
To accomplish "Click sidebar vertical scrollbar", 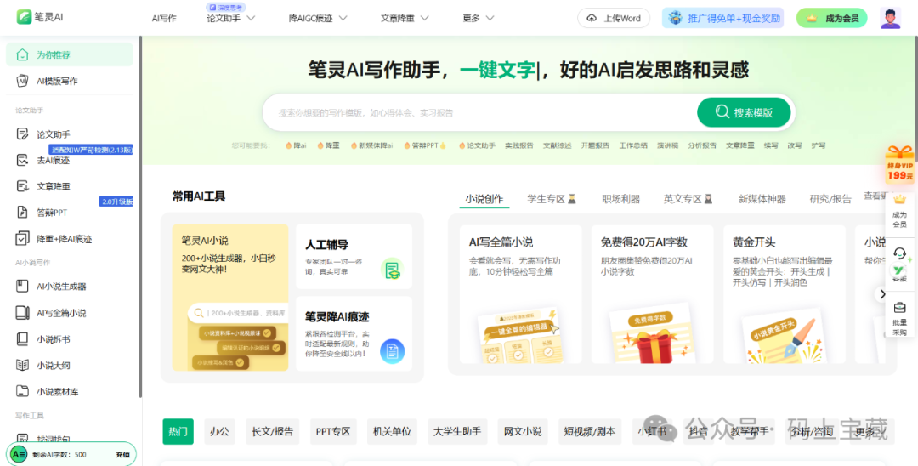I will [140, 217].
